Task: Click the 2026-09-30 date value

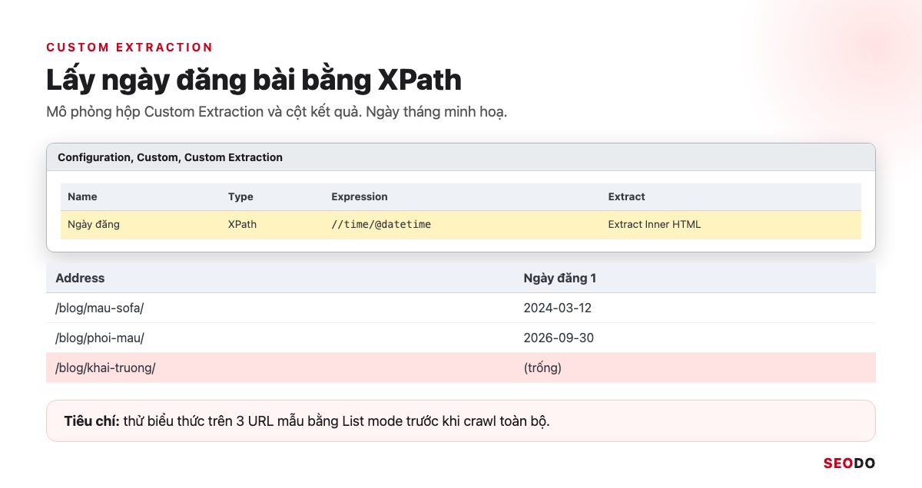Action: [x=559, y=338]
